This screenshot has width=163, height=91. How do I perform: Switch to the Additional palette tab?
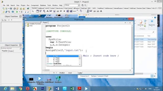tap(41, 8)
